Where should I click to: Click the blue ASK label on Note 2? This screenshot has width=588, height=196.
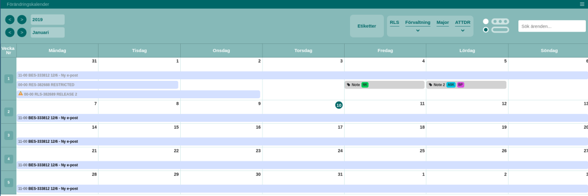tap(451, 85)
